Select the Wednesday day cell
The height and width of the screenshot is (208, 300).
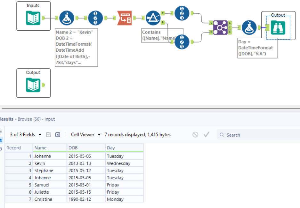124,163
